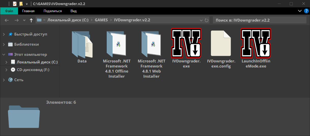
Task: Expand the Локальный диск (C:) tree node
Action: (7, 62)
